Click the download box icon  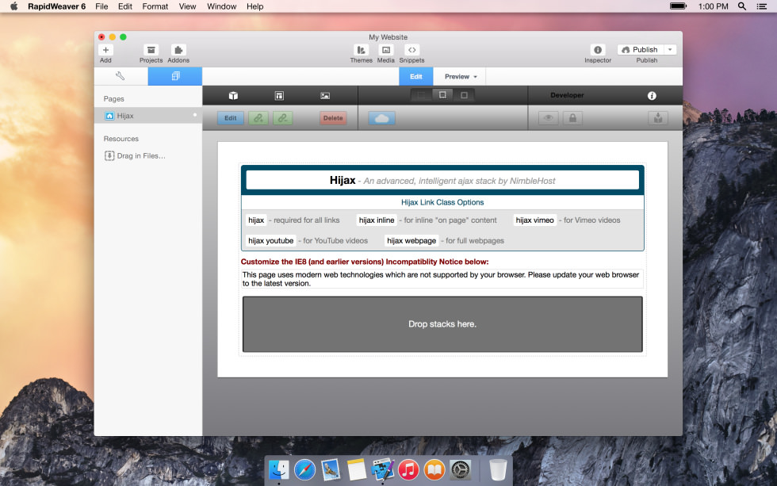657,118
